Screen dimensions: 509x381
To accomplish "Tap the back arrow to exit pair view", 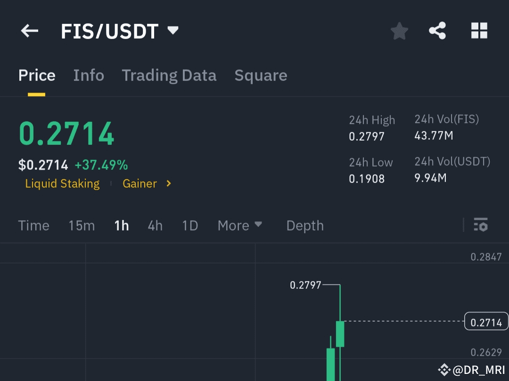I will [x=29, y=31].
